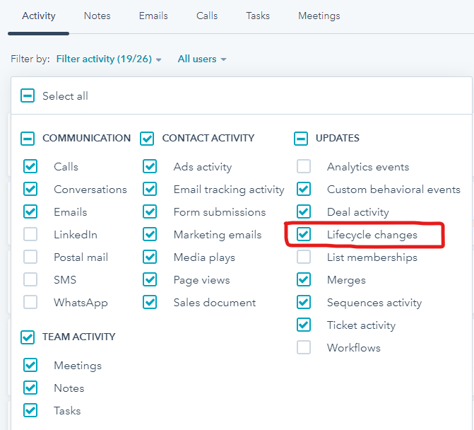Screen dimensions: 474x430
Task: Toggle the COMMUNICATION group checkbox
Action: point(28,139)
